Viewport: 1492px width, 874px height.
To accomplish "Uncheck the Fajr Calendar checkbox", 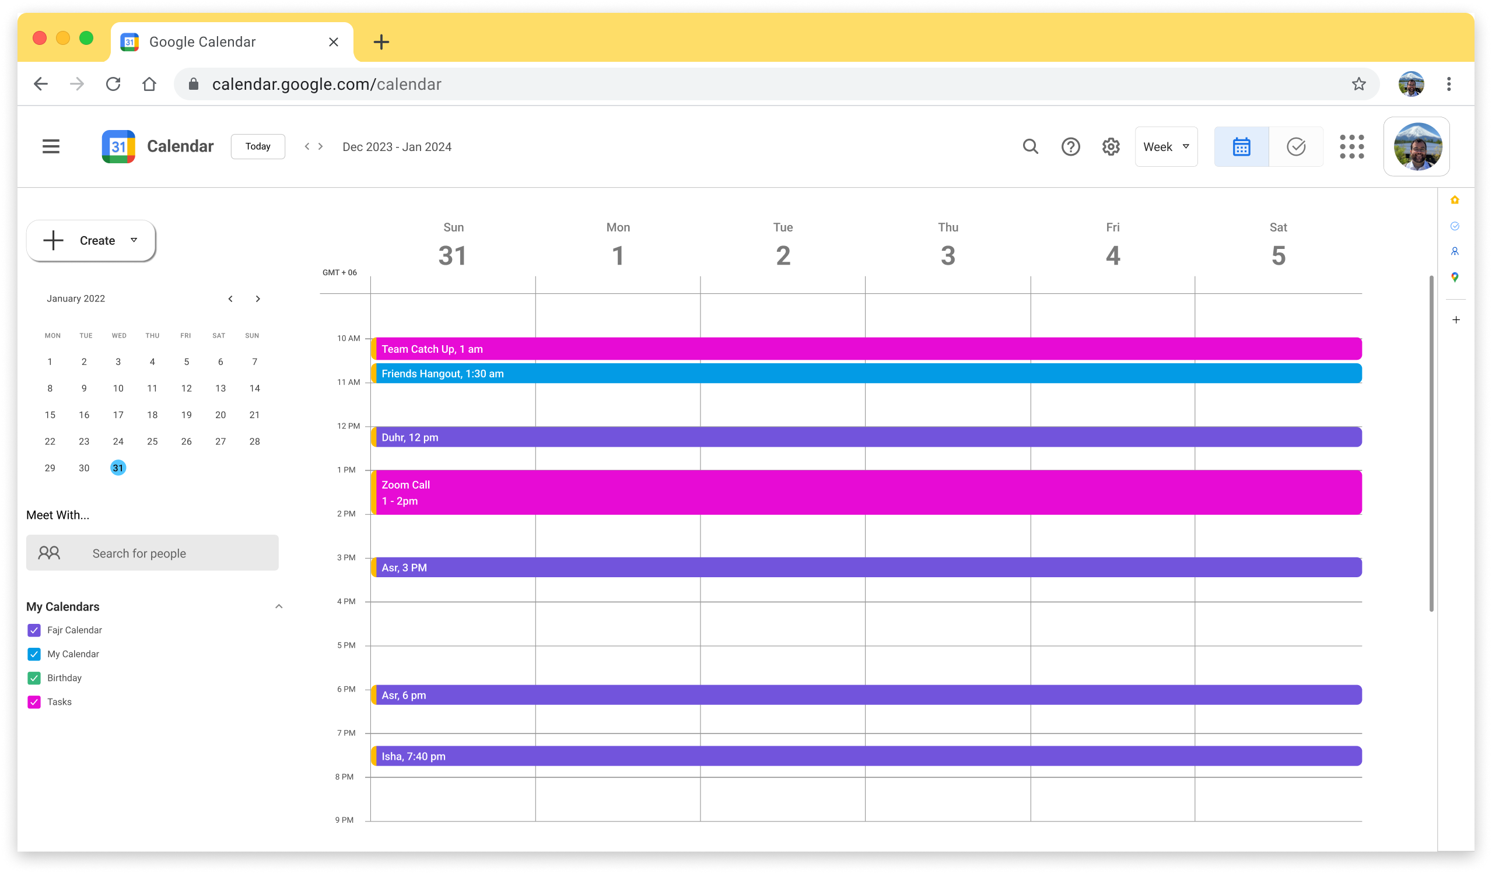I will 34,630.
